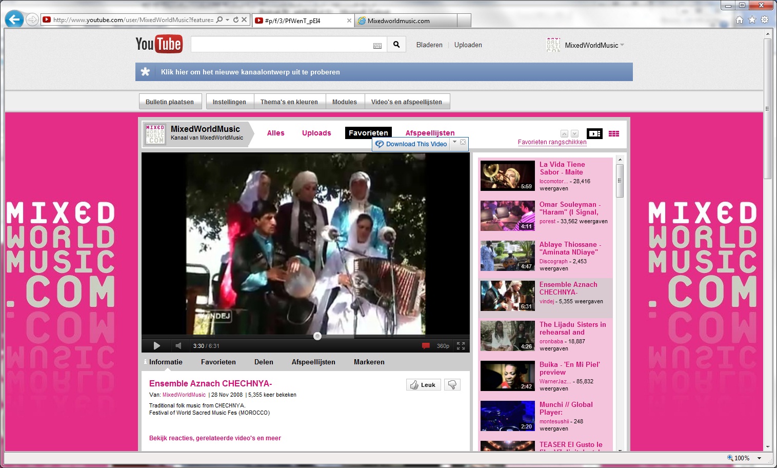The width and height of the screenshot is (777, 468).
Task: Close the #p/f/3/PfWenT_pEI4 tab
Action: (x=349, y=21)
